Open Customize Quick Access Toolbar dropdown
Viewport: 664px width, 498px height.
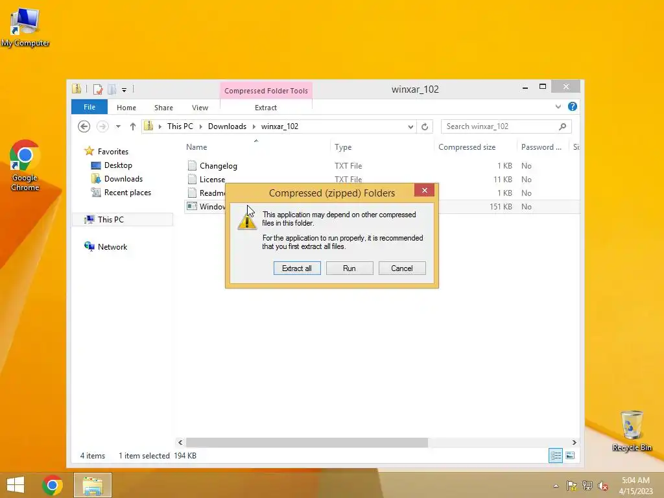pyautogui.click(x=124, y=89)
